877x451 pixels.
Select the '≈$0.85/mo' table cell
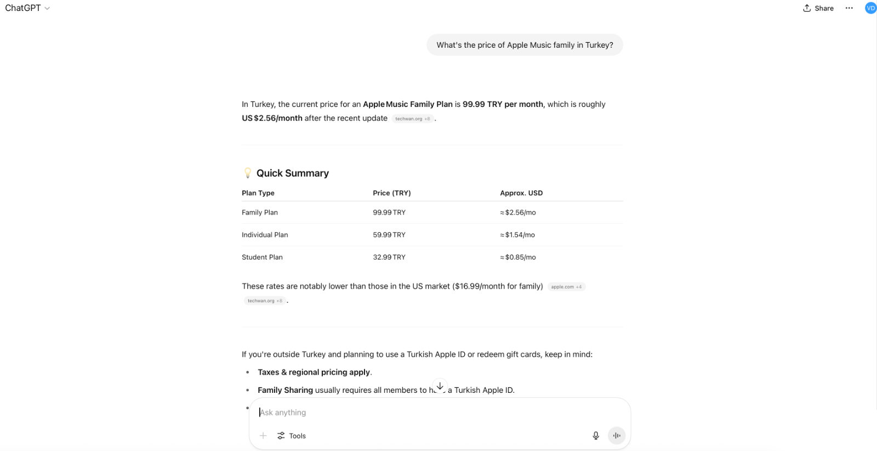[x=518, y=257]
